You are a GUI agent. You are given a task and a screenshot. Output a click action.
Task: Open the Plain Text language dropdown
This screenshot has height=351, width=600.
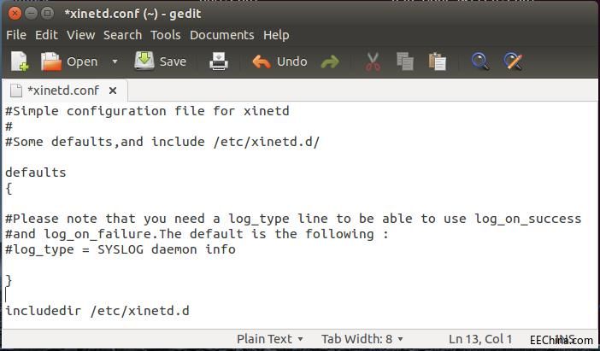(270, 339)
